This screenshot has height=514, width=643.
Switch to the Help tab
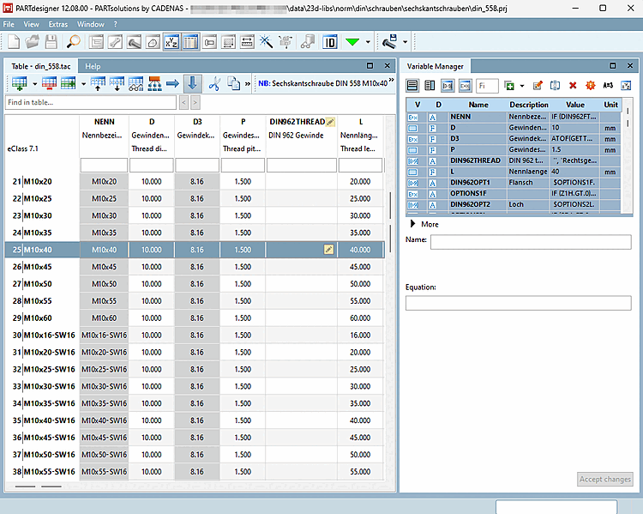93,66
